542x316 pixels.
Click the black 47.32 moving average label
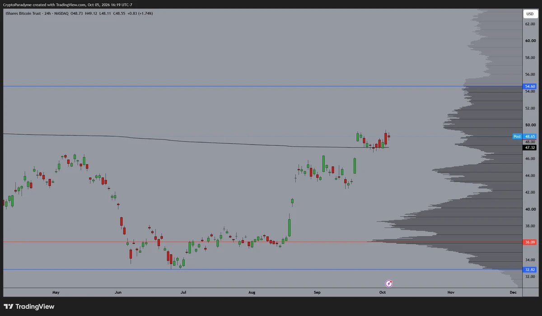point(530,148)
